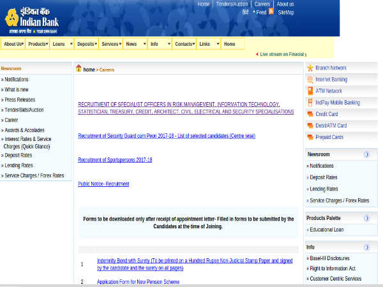Open Security Guard cum Peon selected candidates list
Screen dimensions: 383x287
point(167,136)
